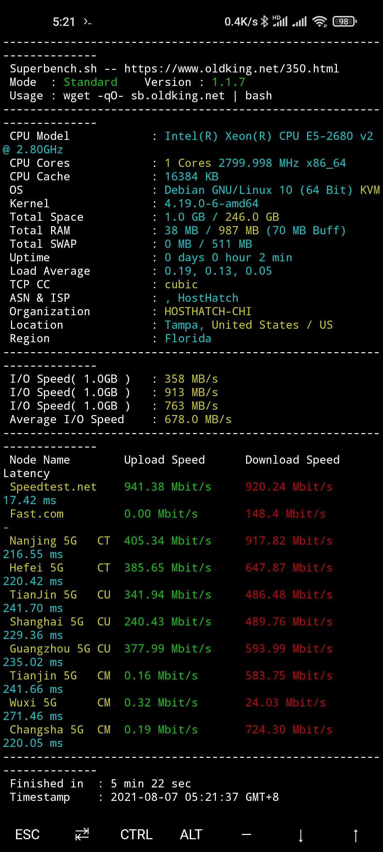Tap the HD cellular signal icon
This screenshot has width=383, height=852.
[x=280, y=21]
